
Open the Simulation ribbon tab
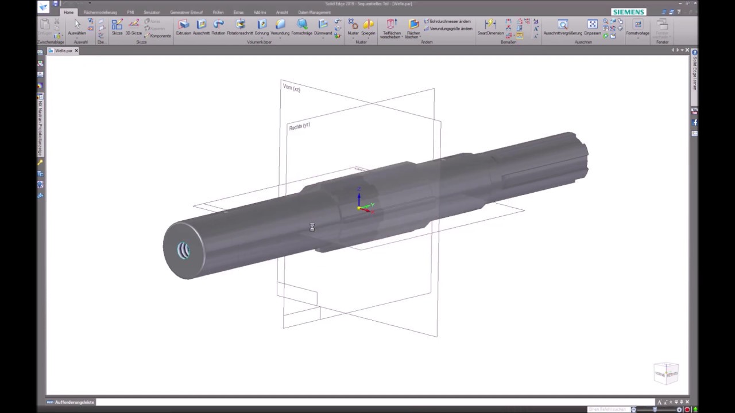[x=152, y=12]
